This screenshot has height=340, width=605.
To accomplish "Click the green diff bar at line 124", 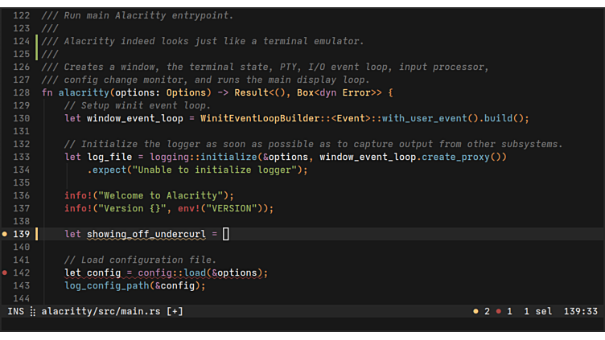I will coord(37,41).
